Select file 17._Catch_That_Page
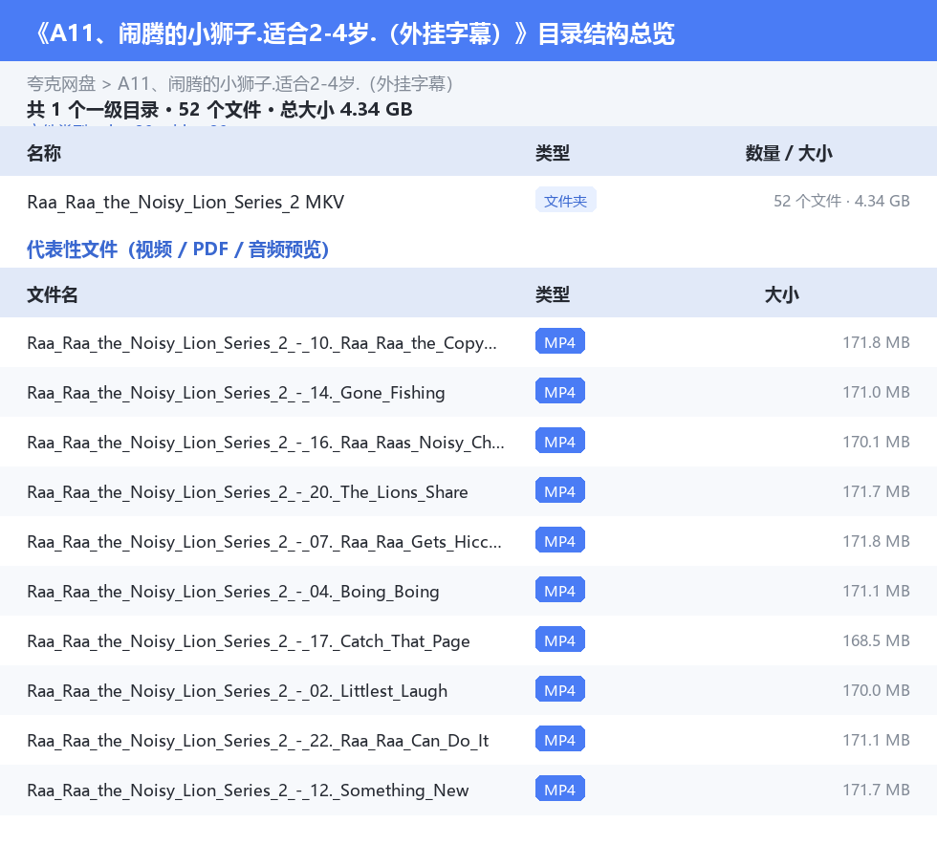The image size is (937, 845). coord(248,640)
